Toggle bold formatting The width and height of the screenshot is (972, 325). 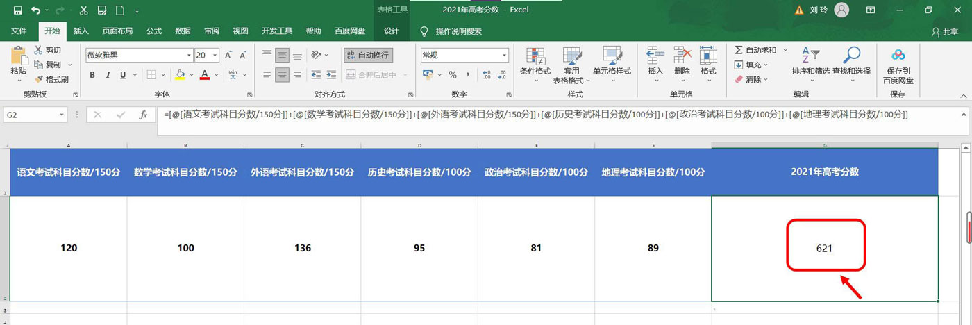92,75
